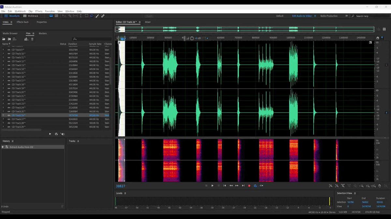Start playback with the Play button
This screenshot has height=219, width=391.
[x=212, y=186]
